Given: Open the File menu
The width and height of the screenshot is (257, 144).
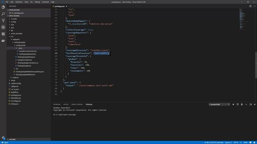Looking at the screenshot, I should (7, 2).
